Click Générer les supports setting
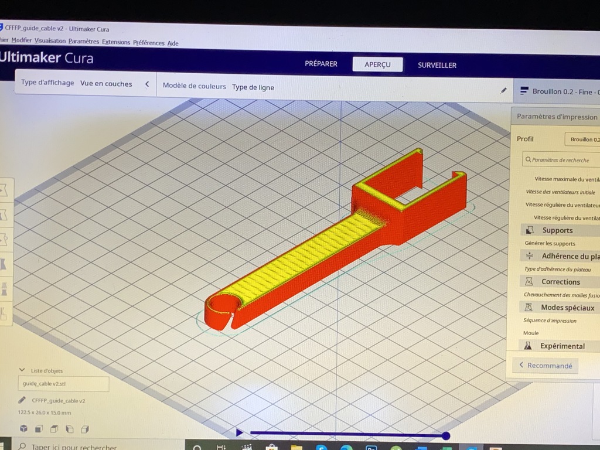Image resolution: width=600 pixels, height=450 pixels. (550, 243)
